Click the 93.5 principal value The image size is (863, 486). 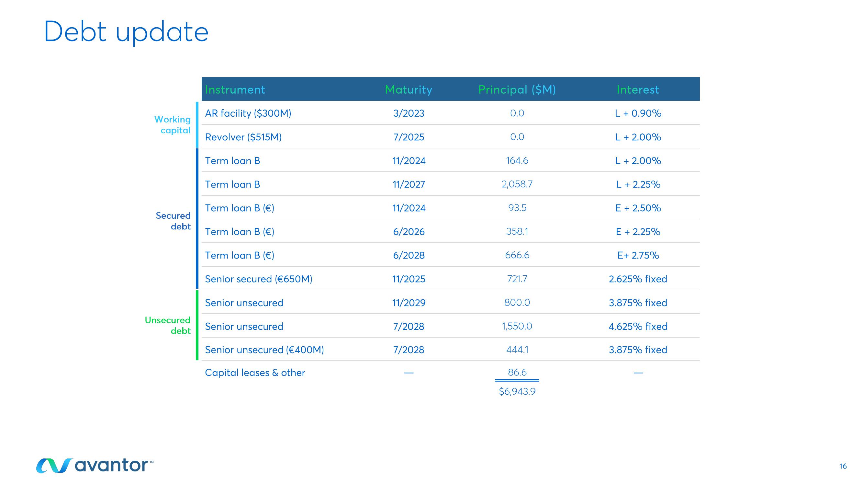517,208
